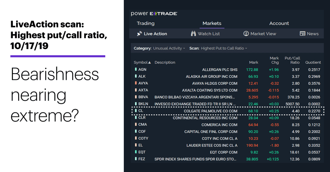Viewport: 330px width, 172px height.
Task: Switch to the Markets tab
Action: click(212, 23)
